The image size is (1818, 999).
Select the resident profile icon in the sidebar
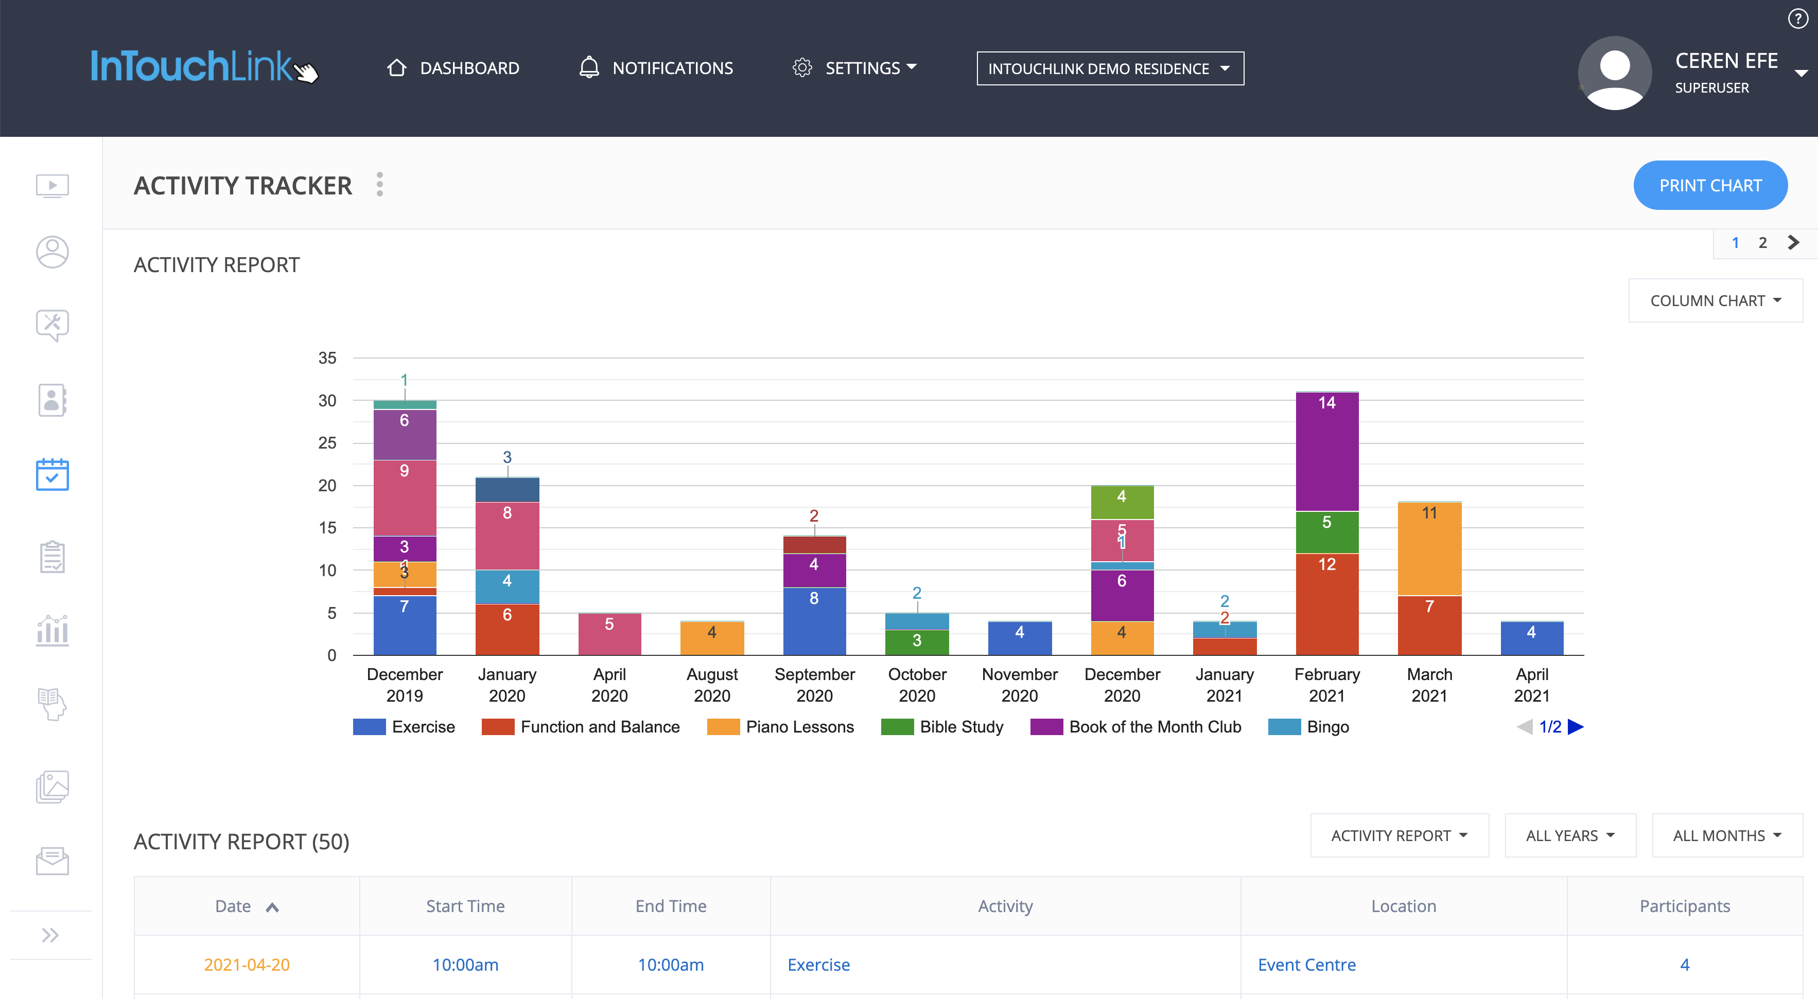[51, 252]
